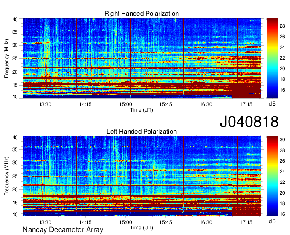
Task: Click the 16:30 tick label under the top plot
Action: click(x=206, y=104)
